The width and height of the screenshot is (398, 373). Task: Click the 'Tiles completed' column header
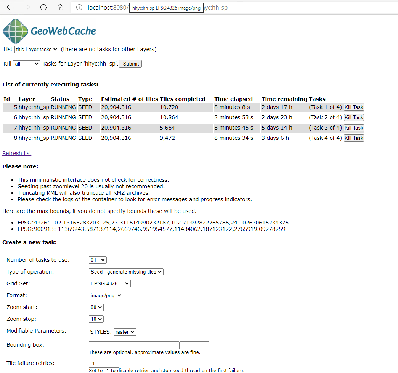click(183, 99)
